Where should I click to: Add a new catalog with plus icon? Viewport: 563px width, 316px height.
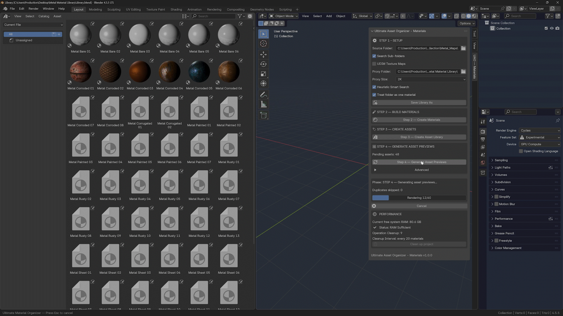(x=59, y=34)
